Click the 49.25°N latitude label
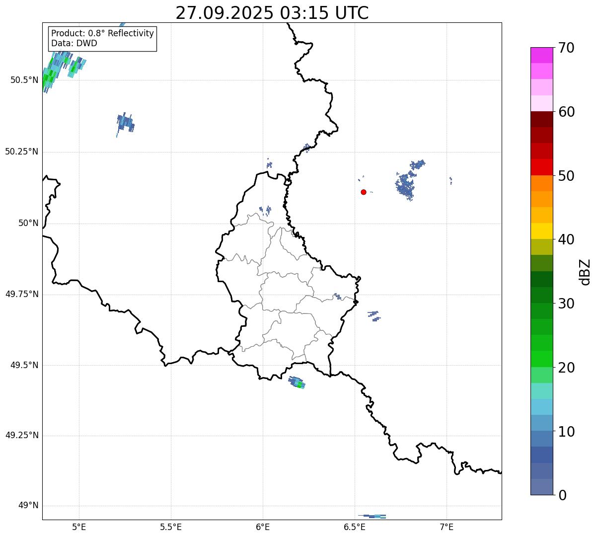This screenshot has width=597, height=537. [x=21, y=435]
